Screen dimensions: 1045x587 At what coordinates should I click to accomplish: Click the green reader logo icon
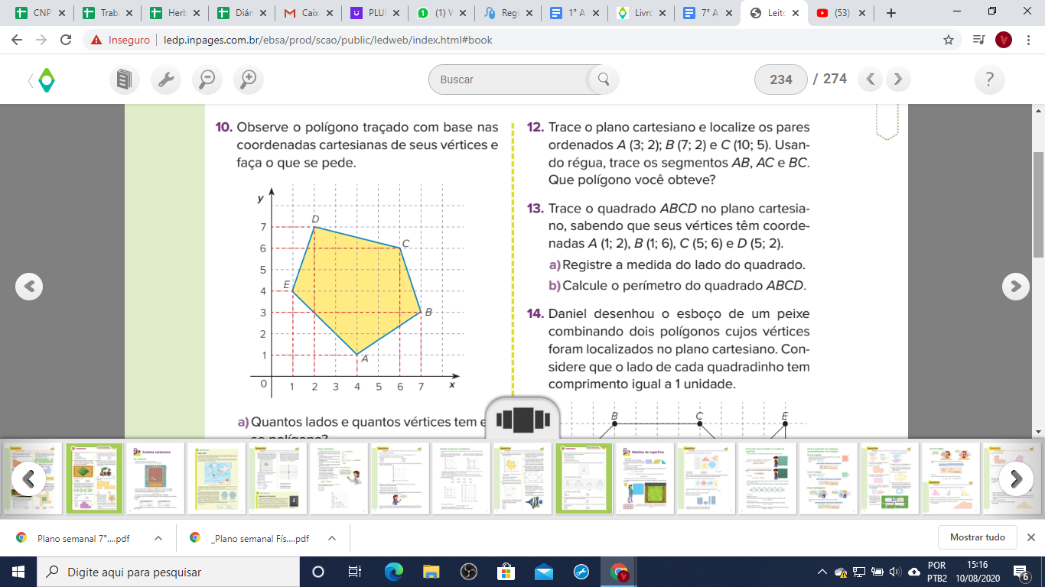pos(47,79)
